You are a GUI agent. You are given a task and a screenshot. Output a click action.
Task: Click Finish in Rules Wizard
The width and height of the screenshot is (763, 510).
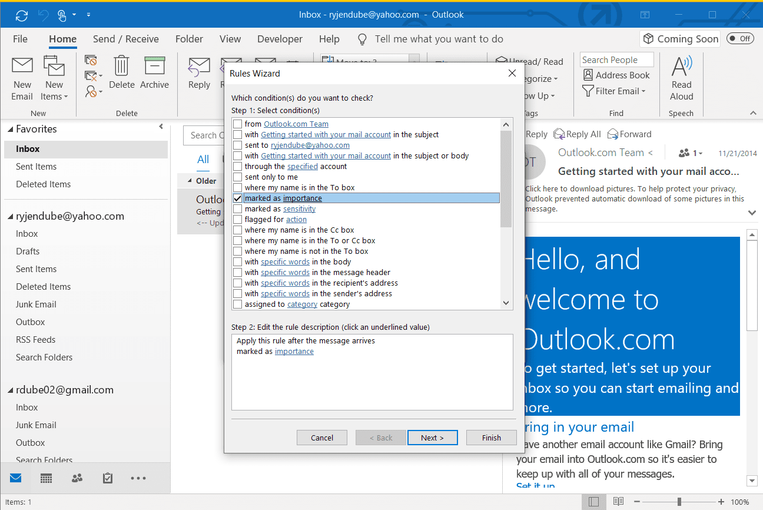(491, 438)
